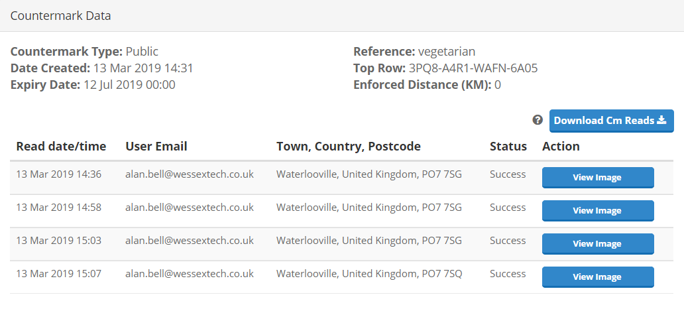Click the Action column header
The image size is (684, 309).
pyautogui.click(x=561, y=147)
